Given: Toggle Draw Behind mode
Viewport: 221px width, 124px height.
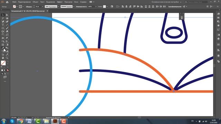Looking at the screenshot, I should coord(5,73).
